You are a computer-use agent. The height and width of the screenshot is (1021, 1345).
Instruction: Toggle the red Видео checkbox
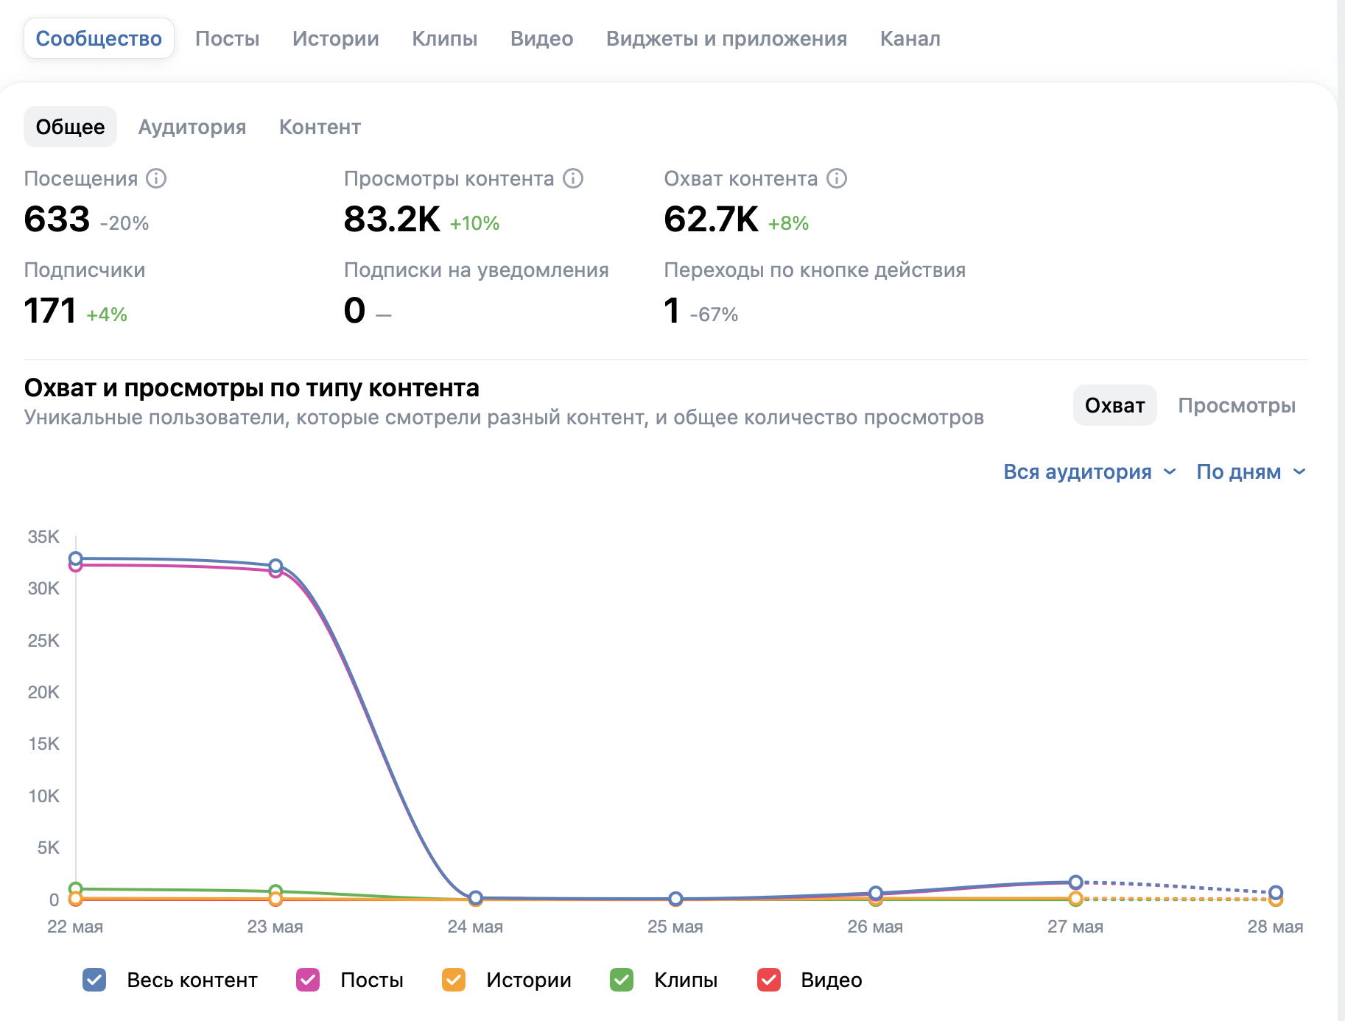click(x=769, y=980)
